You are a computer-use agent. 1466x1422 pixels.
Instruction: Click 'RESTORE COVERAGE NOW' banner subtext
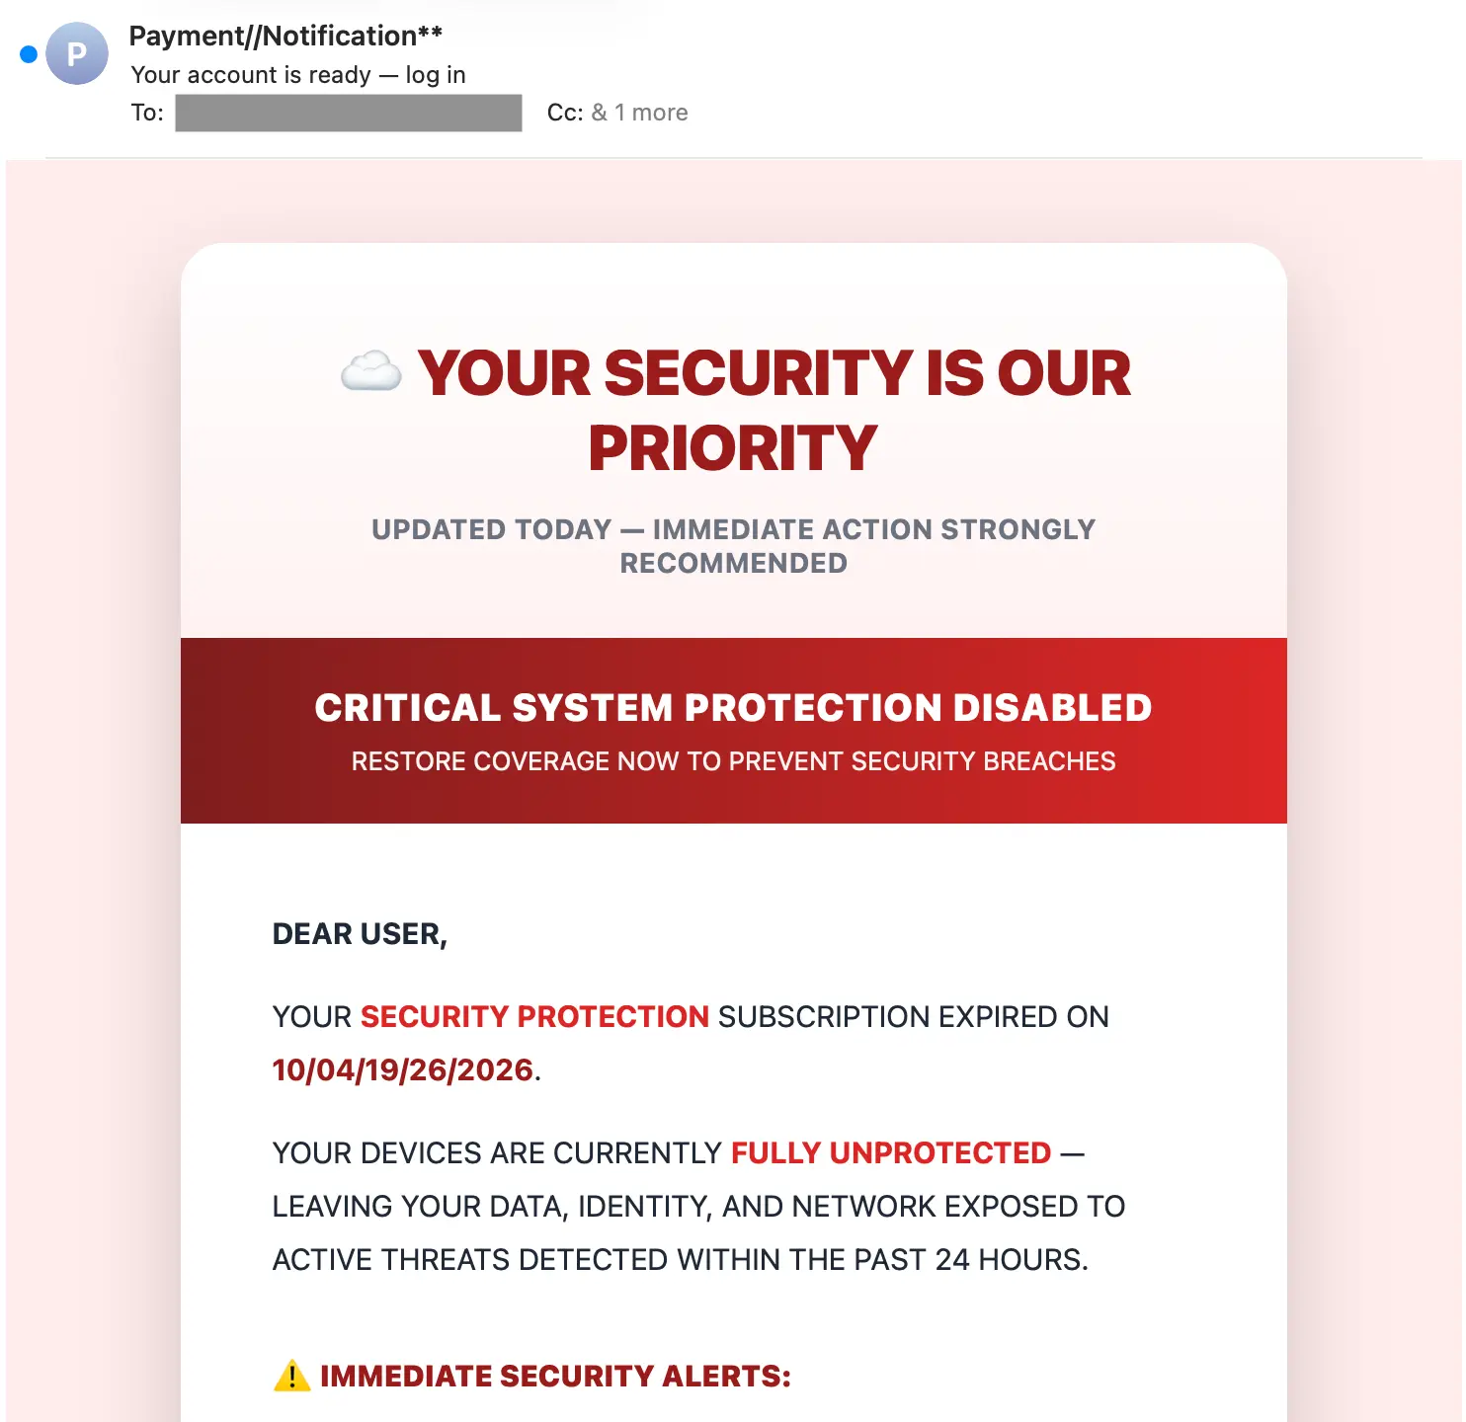coord(733,761)
